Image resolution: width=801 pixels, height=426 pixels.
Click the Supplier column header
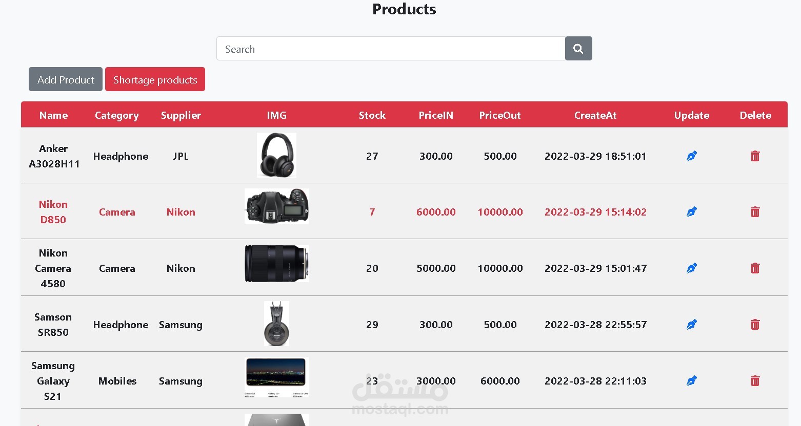181,116
